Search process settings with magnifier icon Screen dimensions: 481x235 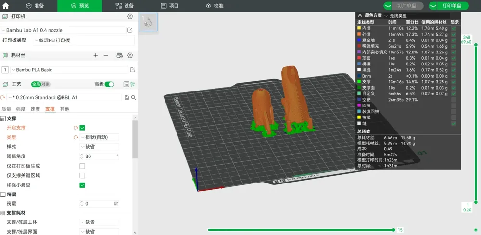(134, 97)
